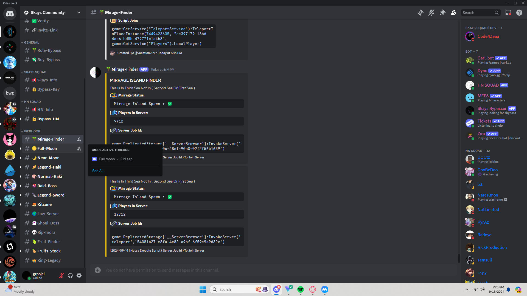
Task: Open the Full moon thread
Action: (x=125, y=159)
